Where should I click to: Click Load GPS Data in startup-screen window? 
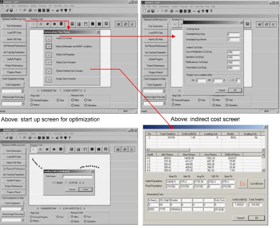pos(14,33)
